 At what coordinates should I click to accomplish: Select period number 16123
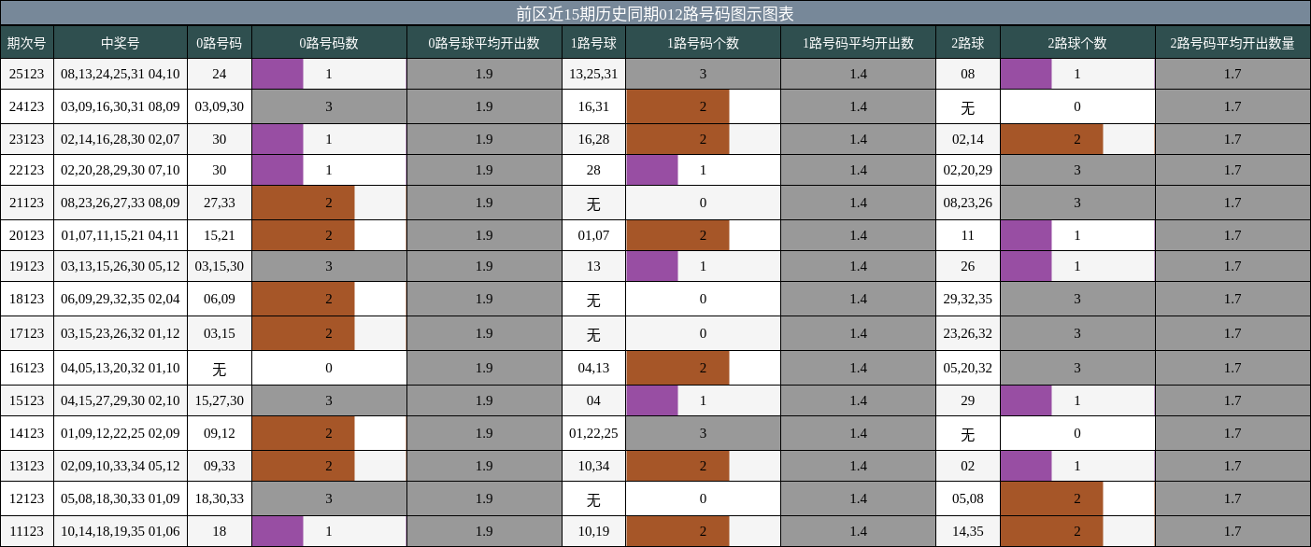(x=27, y=368)
